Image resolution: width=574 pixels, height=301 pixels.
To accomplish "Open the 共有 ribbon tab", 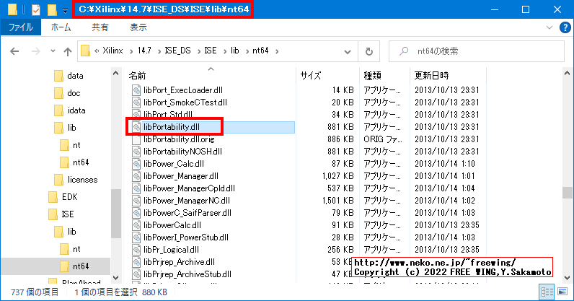I will click(100, 27).
